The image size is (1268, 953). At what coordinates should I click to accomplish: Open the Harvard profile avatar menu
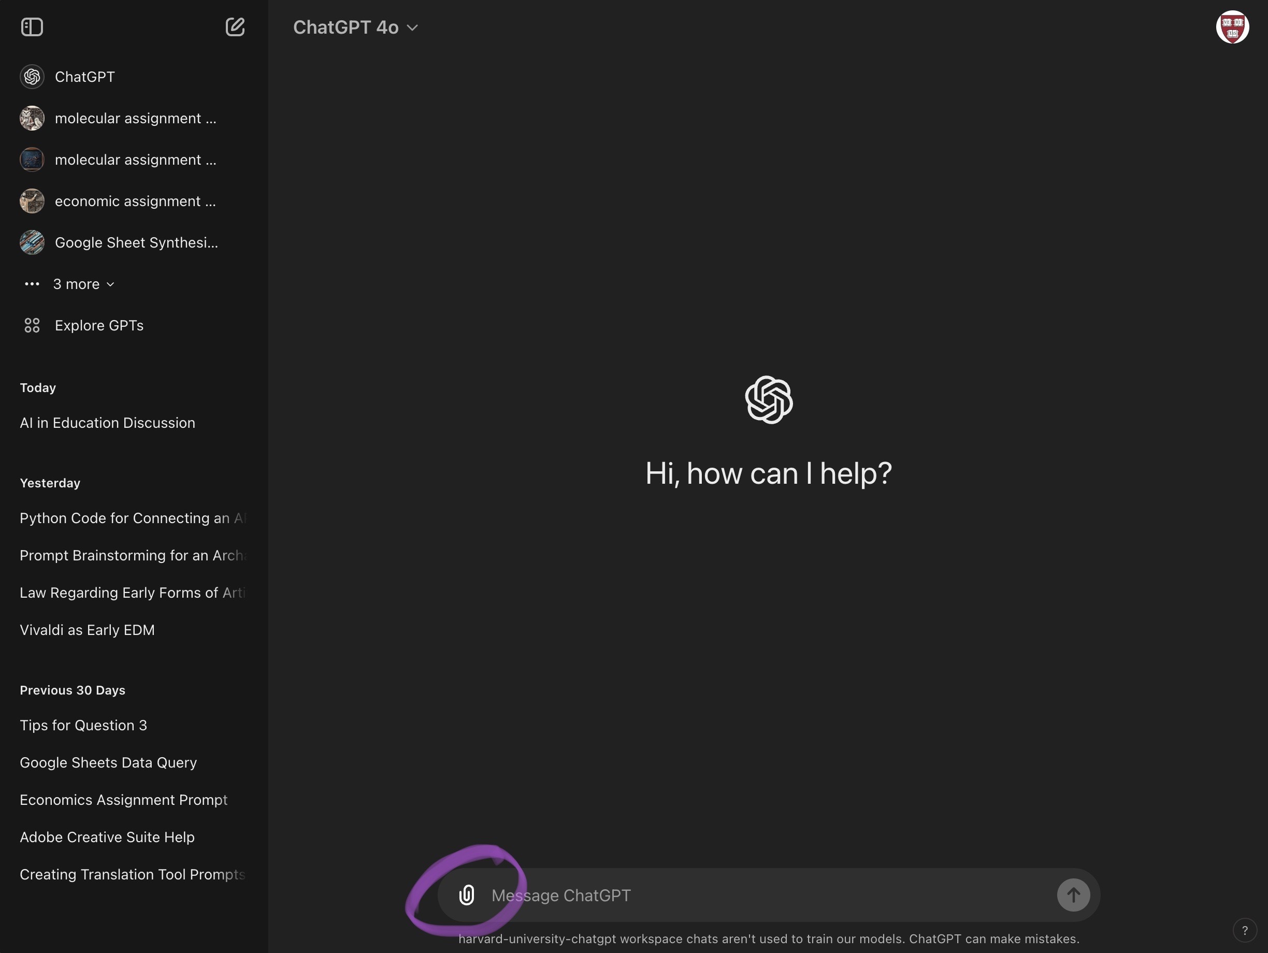1232,27
